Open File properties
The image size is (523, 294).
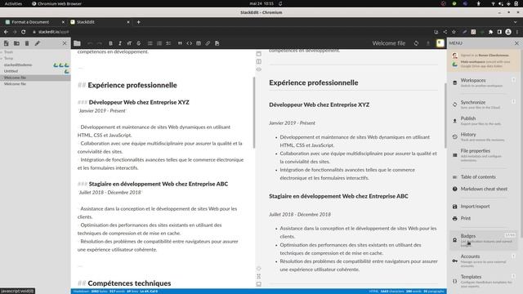tap(484, 155)
